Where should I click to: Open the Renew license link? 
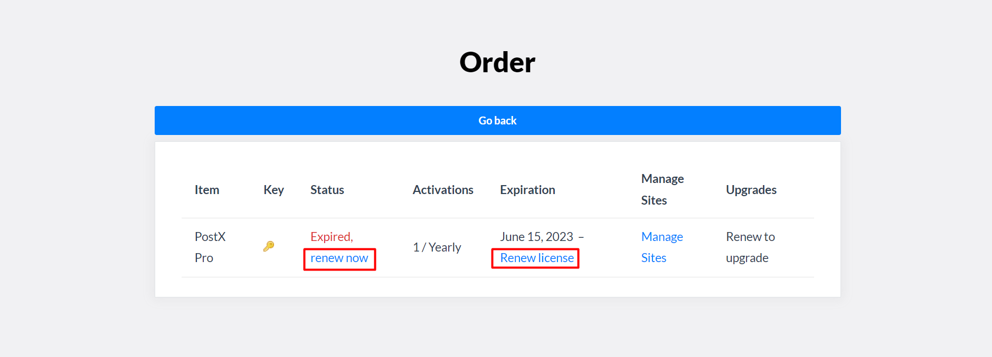coord(536,258)
